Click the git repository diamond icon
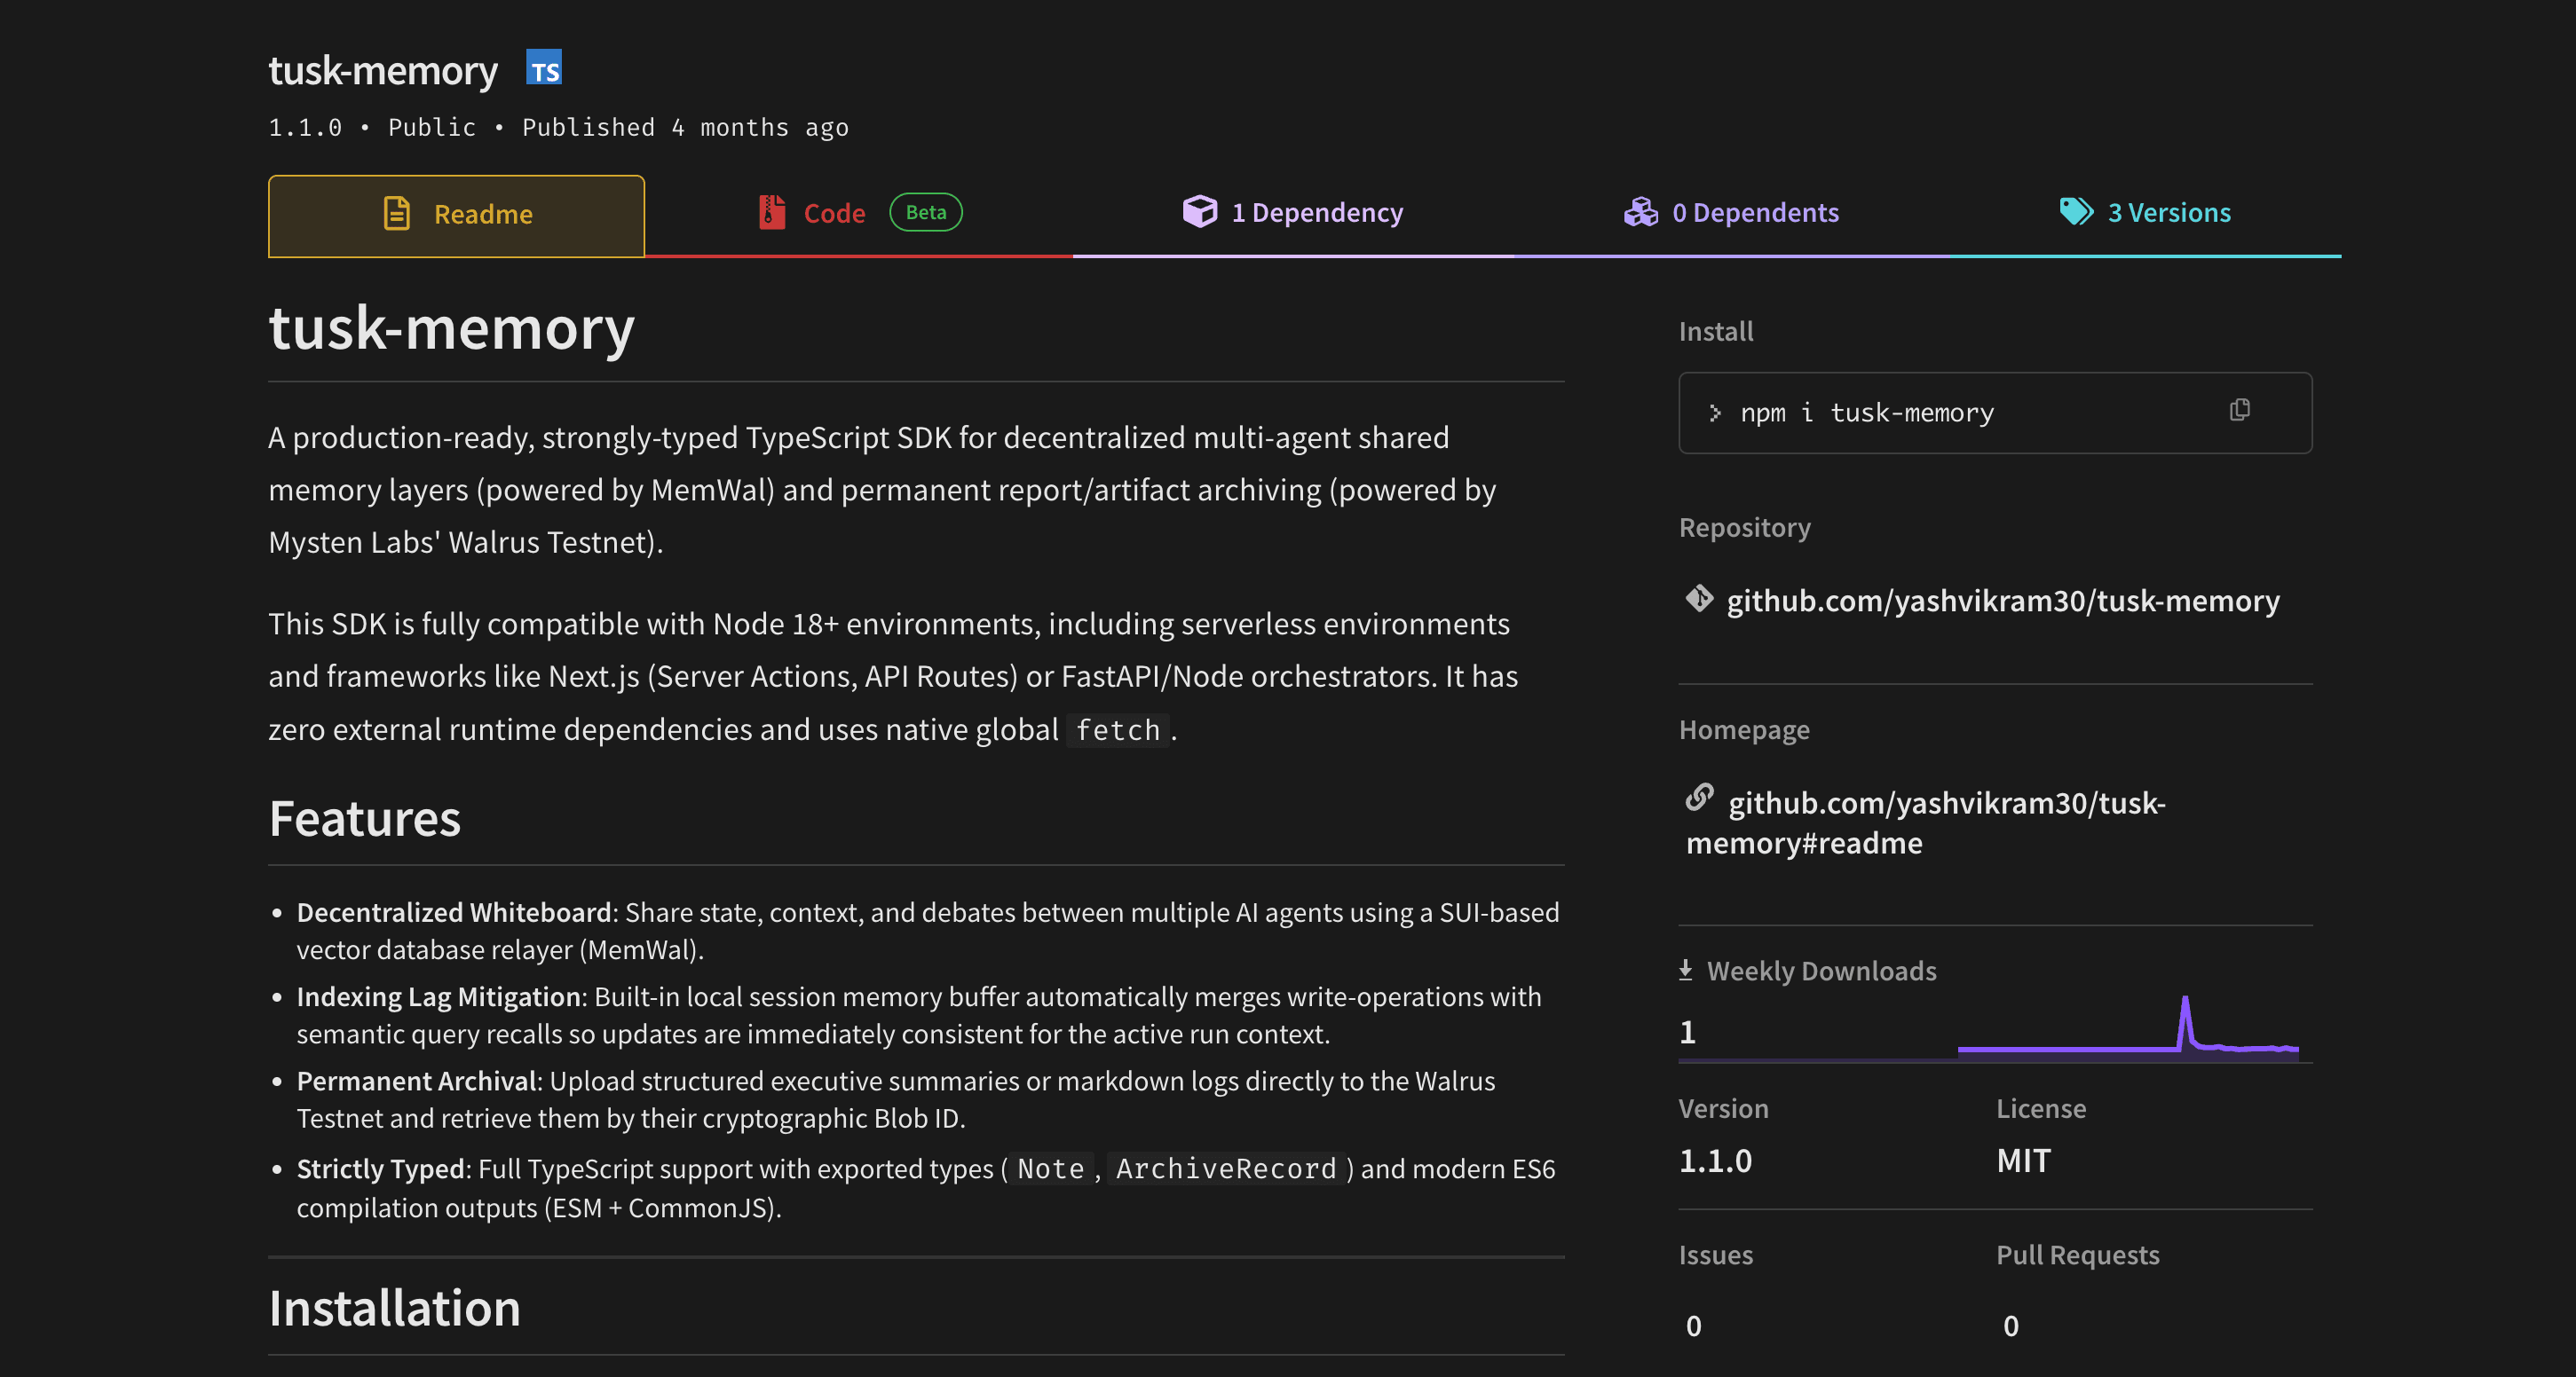The image size is (2576, 1377). [1699, 599]
